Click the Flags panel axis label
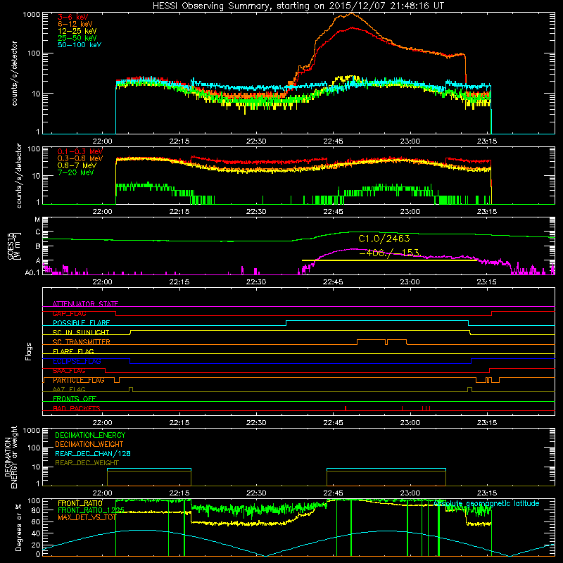The width and height of the screenshot is (563, 563). 29,351
